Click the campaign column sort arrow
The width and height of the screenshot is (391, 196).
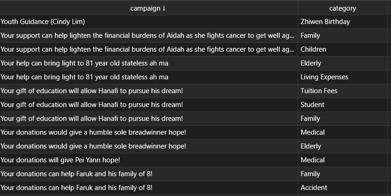[x=164, y=8]
